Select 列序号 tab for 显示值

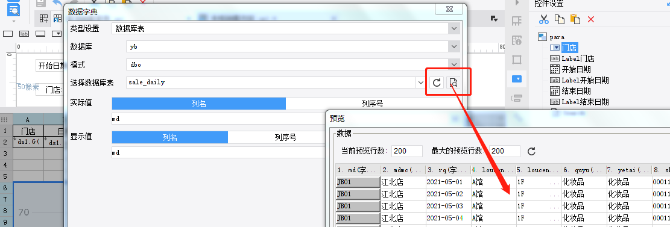pos(285,137)
